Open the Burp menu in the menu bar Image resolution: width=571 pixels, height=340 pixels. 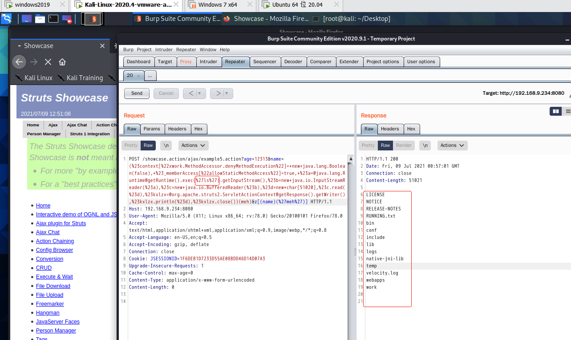coord(128,49)
